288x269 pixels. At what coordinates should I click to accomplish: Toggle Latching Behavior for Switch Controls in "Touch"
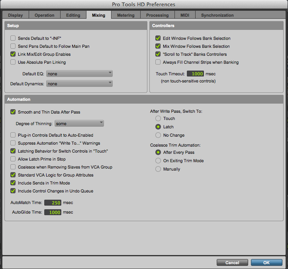(13, 151)
